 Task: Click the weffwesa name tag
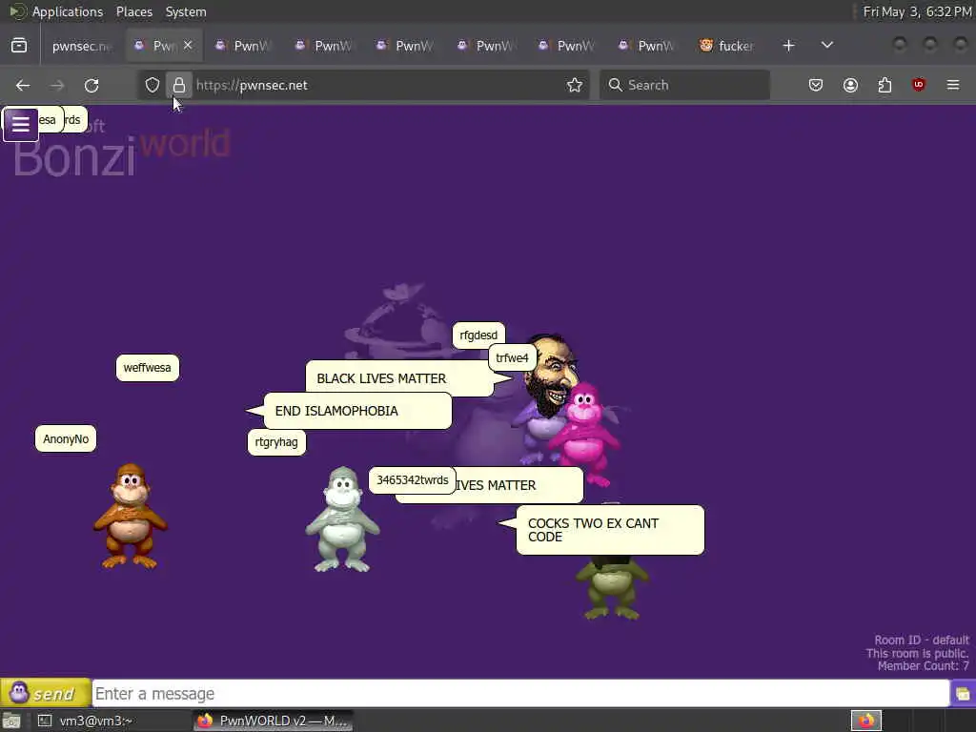[147, 368]
